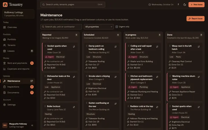Click the Tenantry house logo icon

[5, 5]
